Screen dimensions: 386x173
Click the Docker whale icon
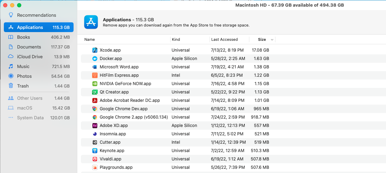94,59
